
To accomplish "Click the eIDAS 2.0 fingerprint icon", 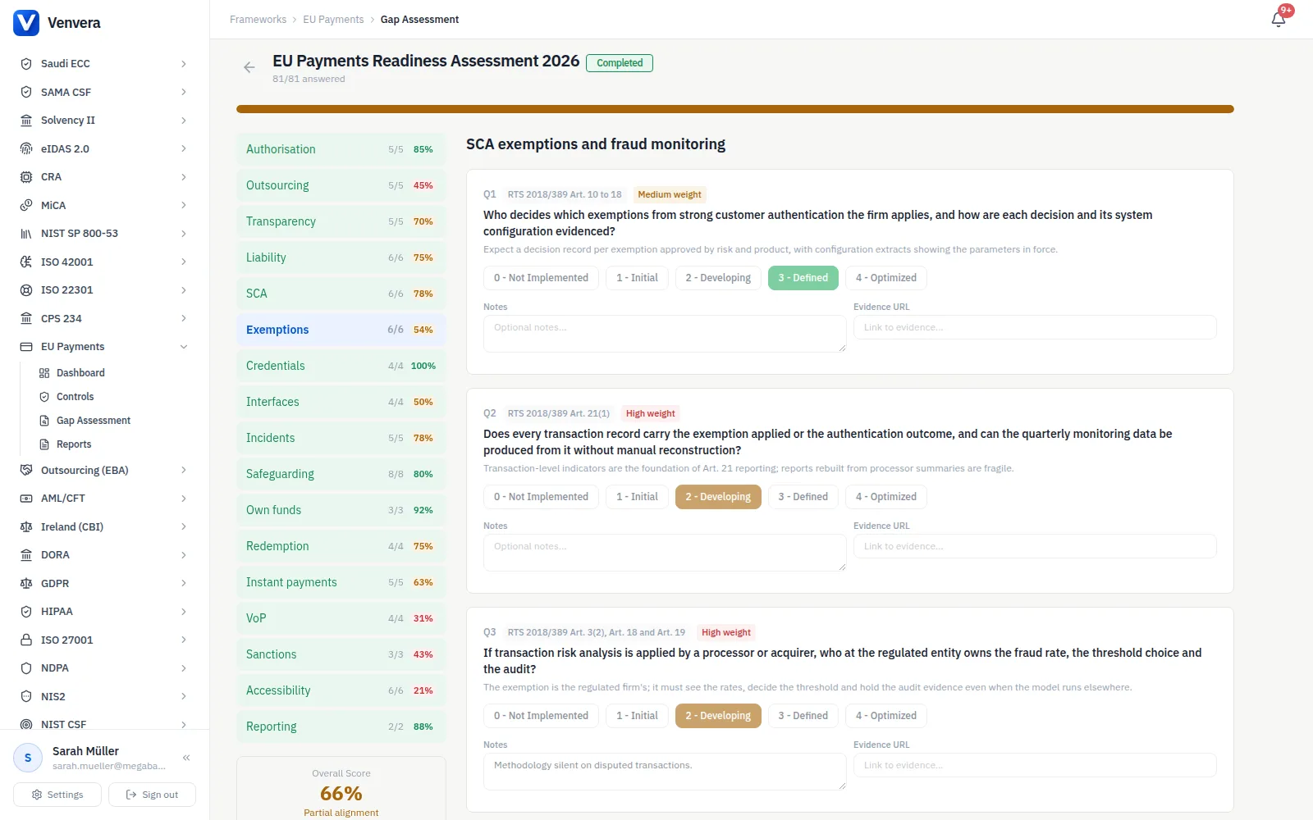I will coord(26,148).
